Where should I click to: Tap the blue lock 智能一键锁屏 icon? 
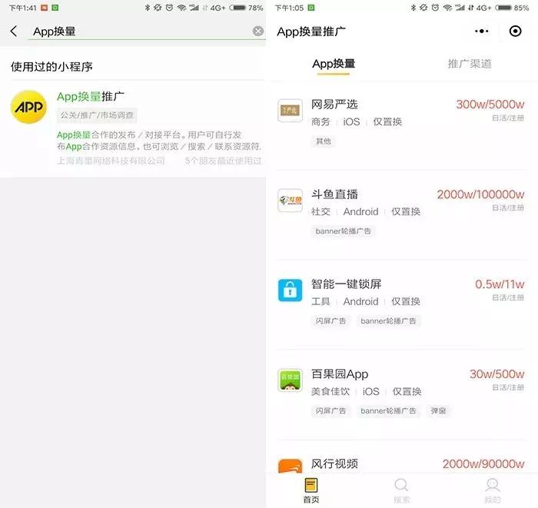290,291
